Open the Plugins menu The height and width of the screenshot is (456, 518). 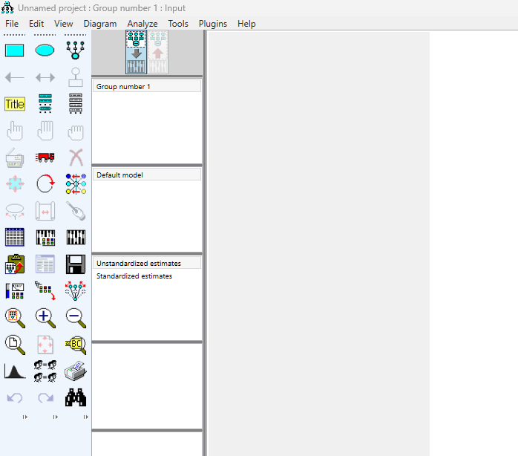213,24
